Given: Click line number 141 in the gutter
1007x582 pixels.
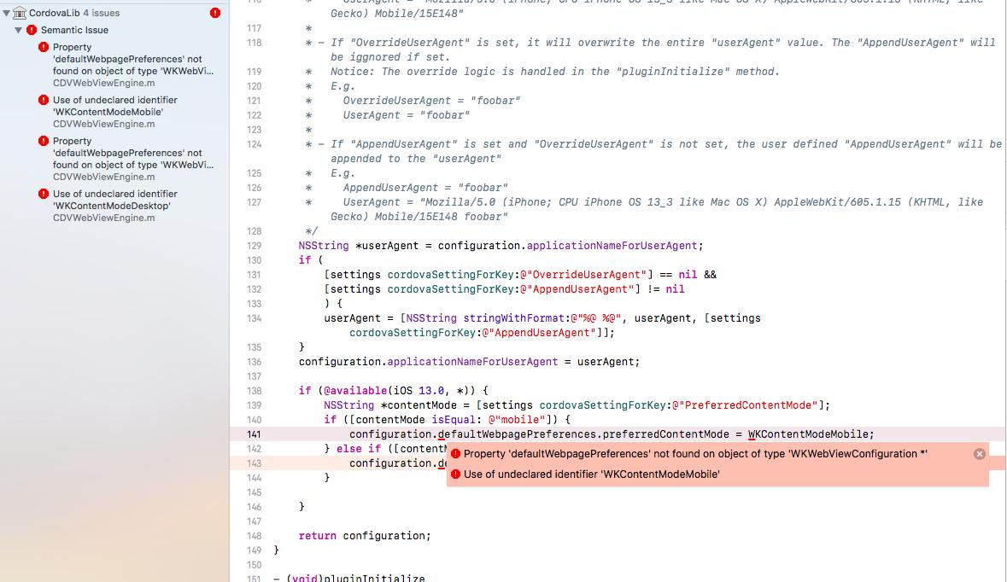Looking at the screenshot, I should click(x=254, y=434).
